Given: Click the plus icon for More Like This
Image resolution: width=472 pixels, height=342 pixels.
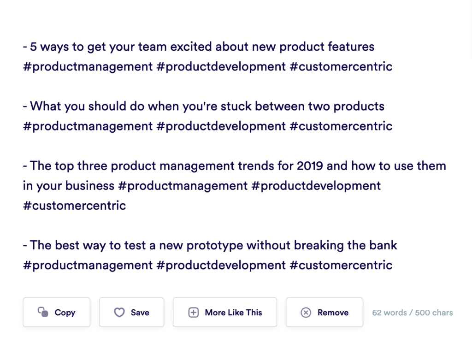Looking at the screenshot, I should click(194, 313).
